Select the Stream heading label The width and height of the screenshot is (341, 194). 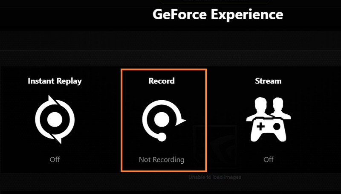pyautogui.click(x=268, y=81)
